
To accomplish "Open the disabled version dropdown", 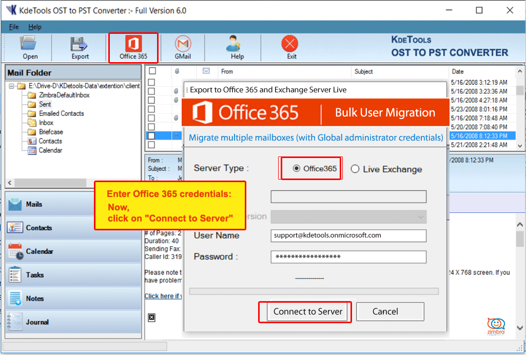I will tap(348, 217).
